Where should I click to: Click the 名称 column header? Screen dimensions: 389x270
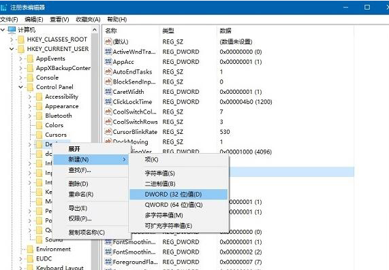[131, 31]
